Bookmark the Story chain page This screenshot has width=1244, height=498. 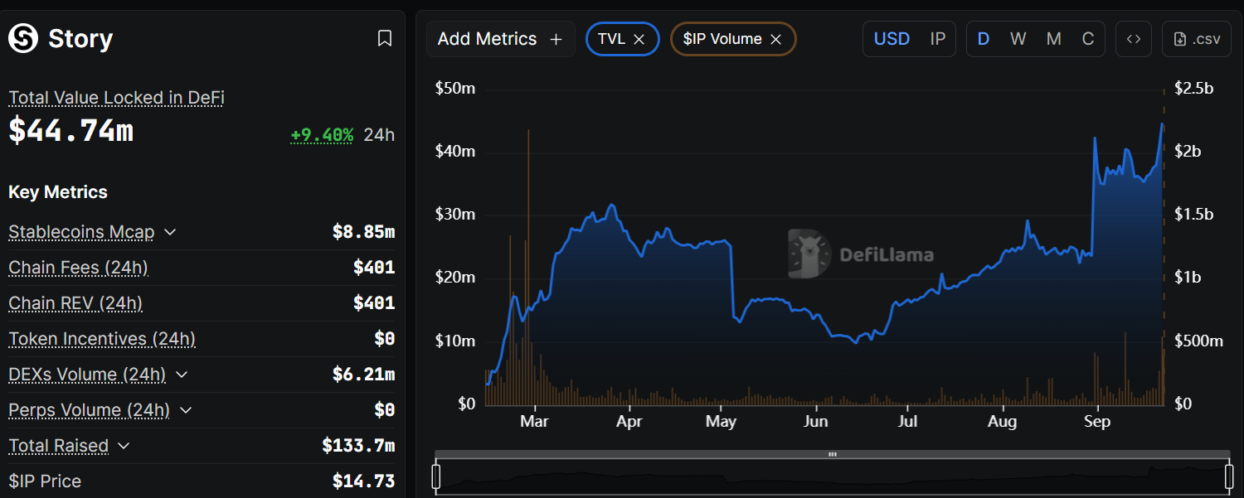(385, 38)
